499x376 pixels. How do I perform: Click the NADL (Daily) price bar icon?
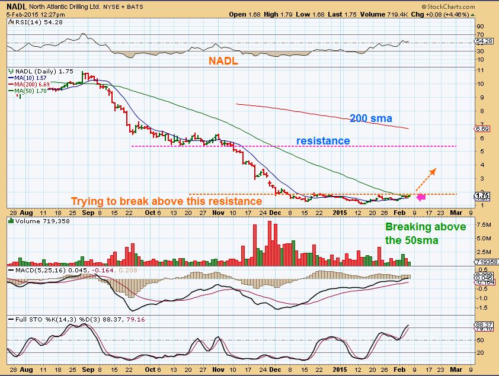(x=11, y=71)
